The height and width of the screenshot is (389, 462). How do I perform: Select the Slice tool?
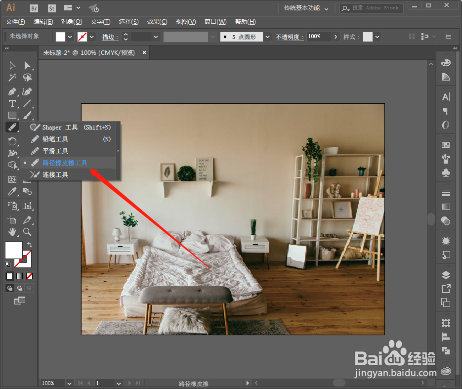click(27, 220)
